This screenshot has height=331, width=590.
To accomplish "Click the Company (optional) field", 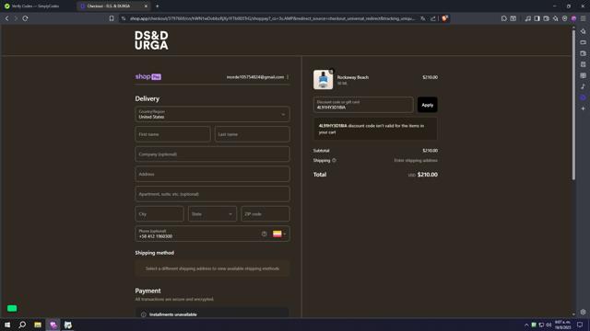I will [212, 154].
